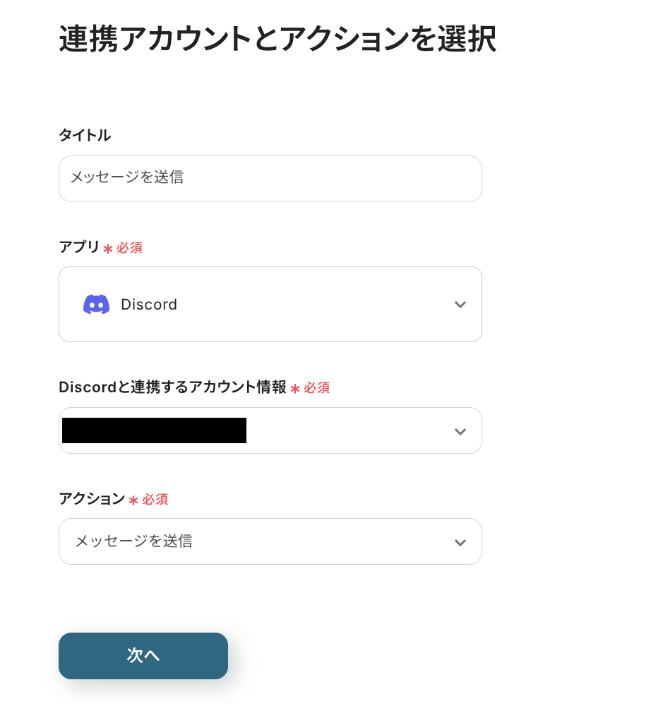651x704 pixels.
Task: Click the アクション field label
Action: click(x=92, y=499)
